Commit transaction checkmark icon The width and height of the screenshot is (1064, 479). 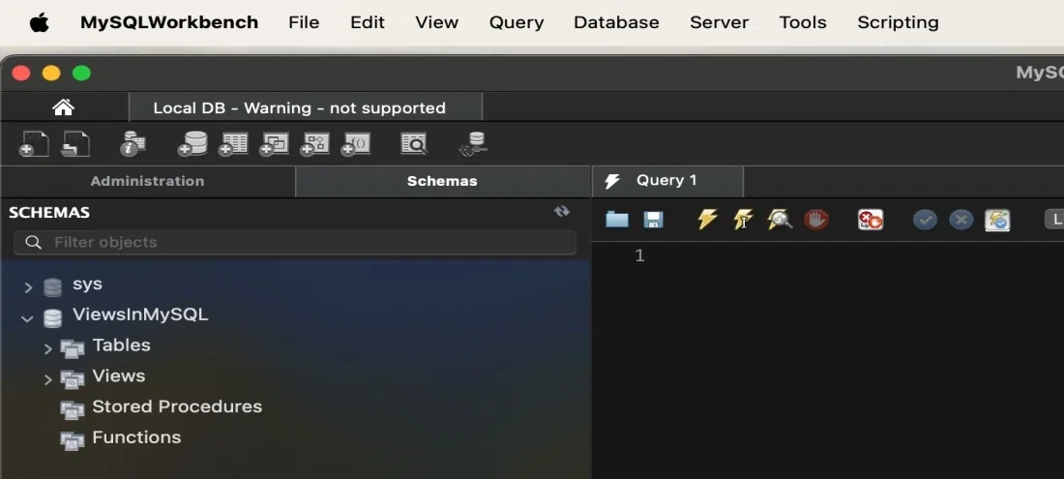(x=925, y=219)
